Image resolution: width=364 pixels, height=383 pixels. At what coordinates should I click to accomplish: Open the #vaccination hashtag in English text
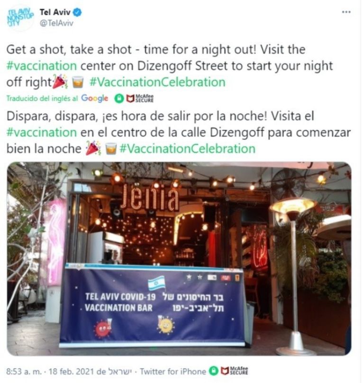[42, 66]
